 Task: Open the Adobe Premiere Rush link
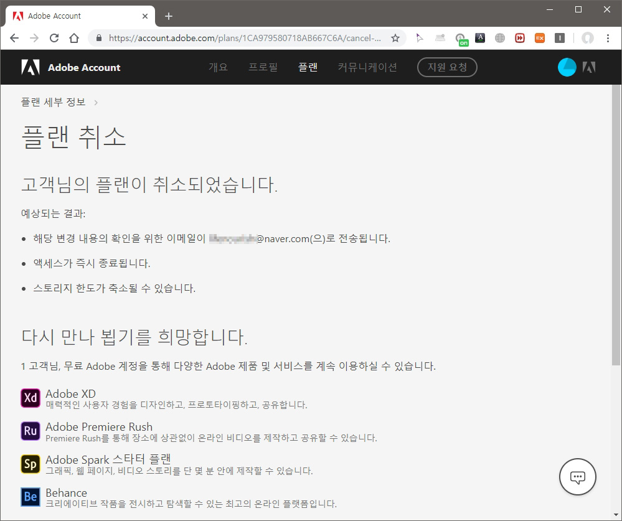pyautogui.click(x=99, y=426)
